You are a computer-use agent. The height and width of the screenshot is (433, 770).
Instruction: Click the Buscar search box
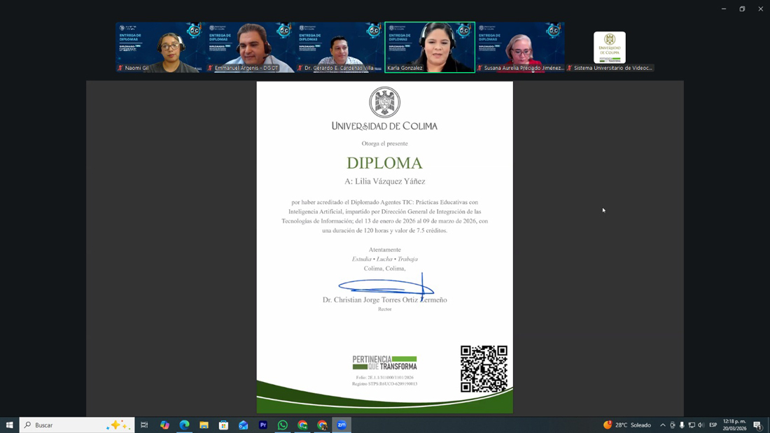point(70,425)
